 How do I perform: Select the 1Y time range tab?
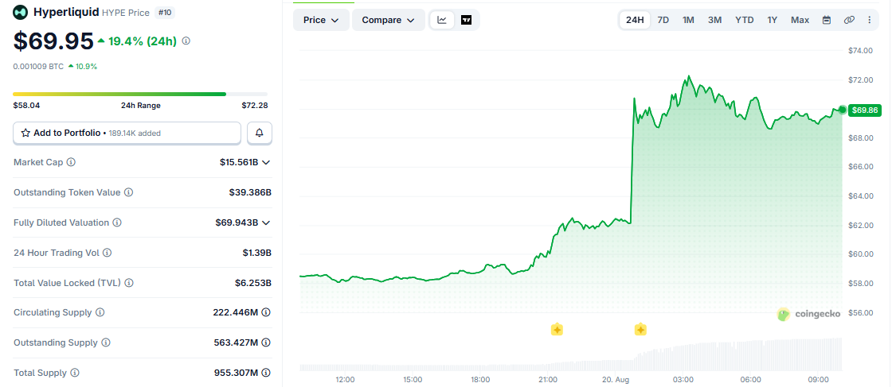coord(772,20)
